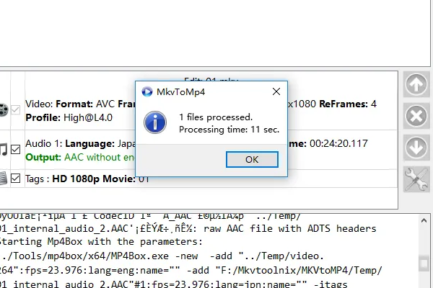Click the log scrollbar up arrow
Image resolution: width=433 pixels, height=288 pixels.
tap(424, 220)
